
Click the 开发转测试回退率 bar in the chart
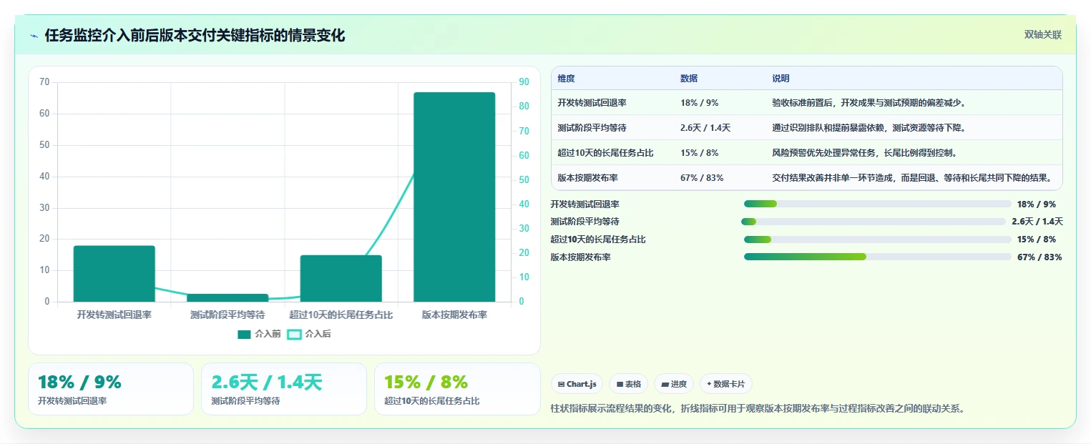tap(114, 274)
